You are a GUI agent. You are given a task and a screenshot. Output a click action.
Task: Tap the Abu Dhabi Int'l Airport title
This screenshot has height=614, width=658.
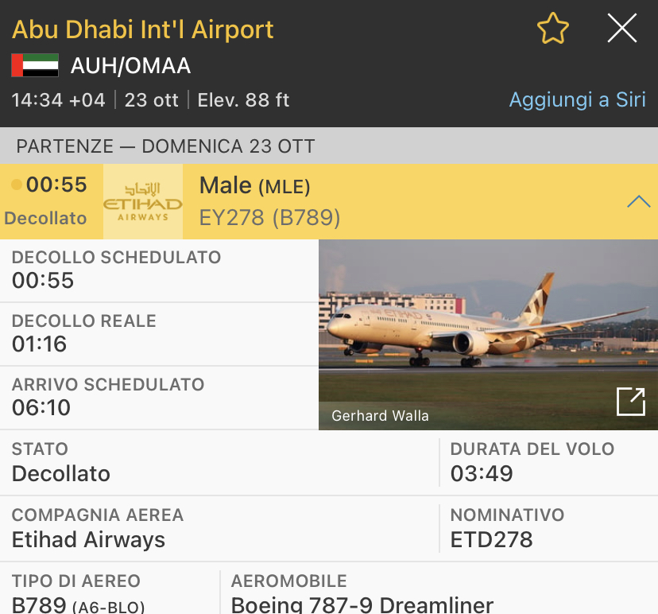click(x=143, y=29)
